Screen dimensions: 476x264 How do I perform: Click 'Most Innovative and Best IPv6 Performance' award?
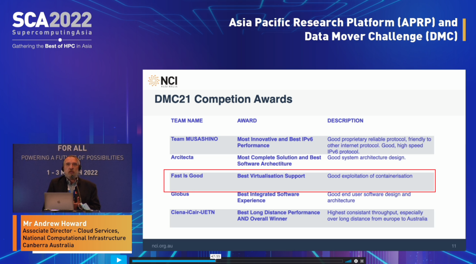click(x=275, y=142)
